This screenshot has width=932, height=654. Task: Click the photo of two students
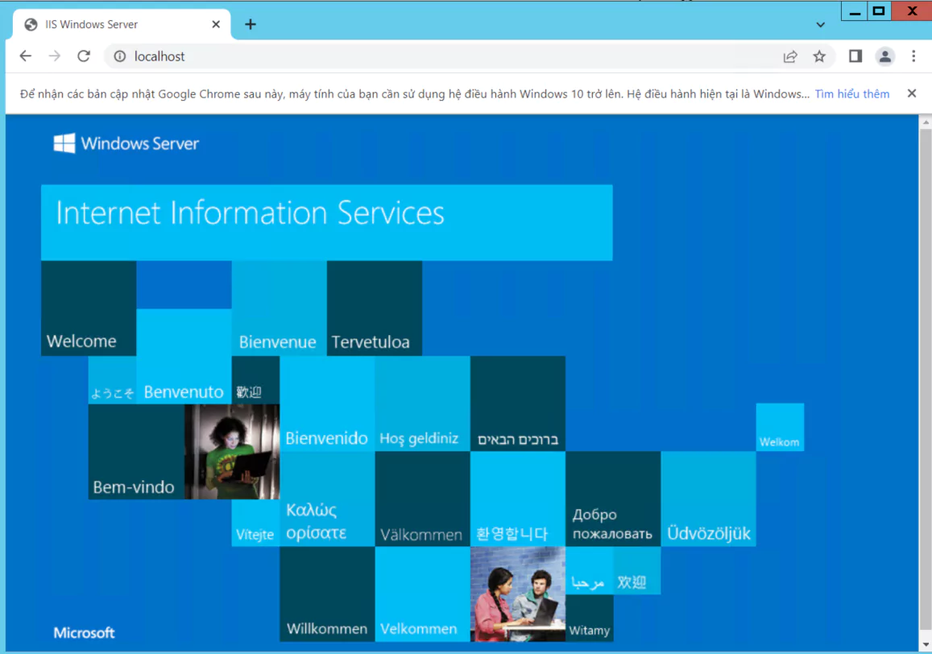(518, 594)
